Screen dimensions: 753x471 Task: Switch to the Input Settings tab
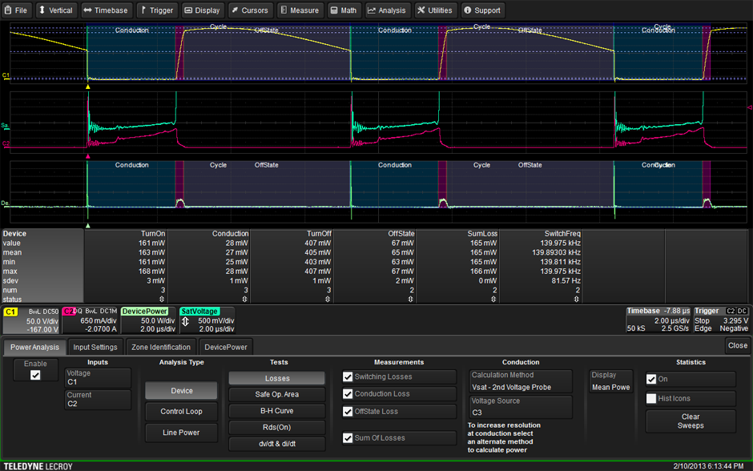click(x=95, y=347)
